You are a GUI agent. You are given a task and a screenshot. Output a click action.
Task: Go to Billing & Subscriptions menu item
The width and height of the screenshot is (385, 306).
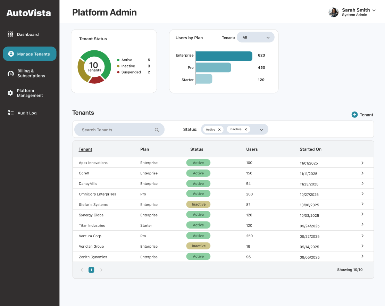pos(31,73)
